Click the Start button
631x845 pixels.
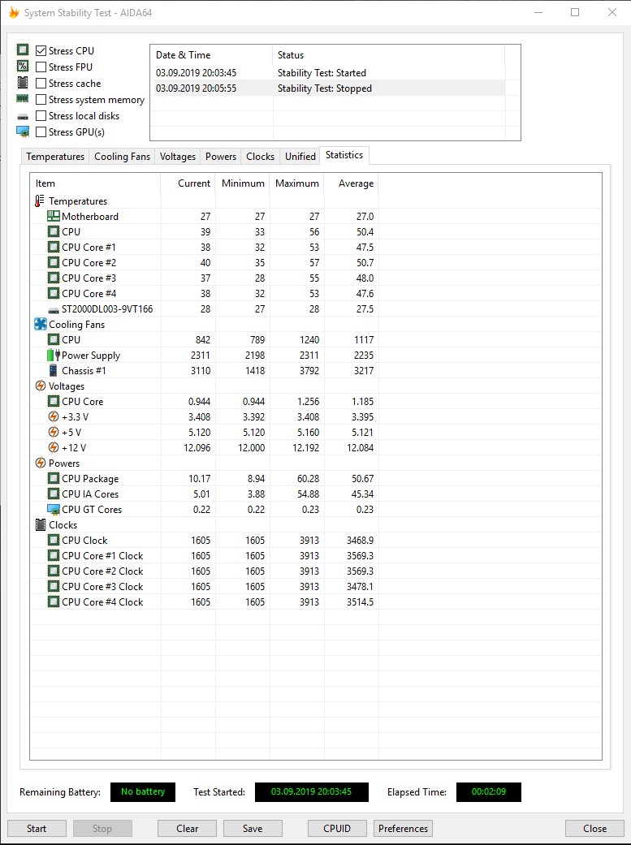37,828
